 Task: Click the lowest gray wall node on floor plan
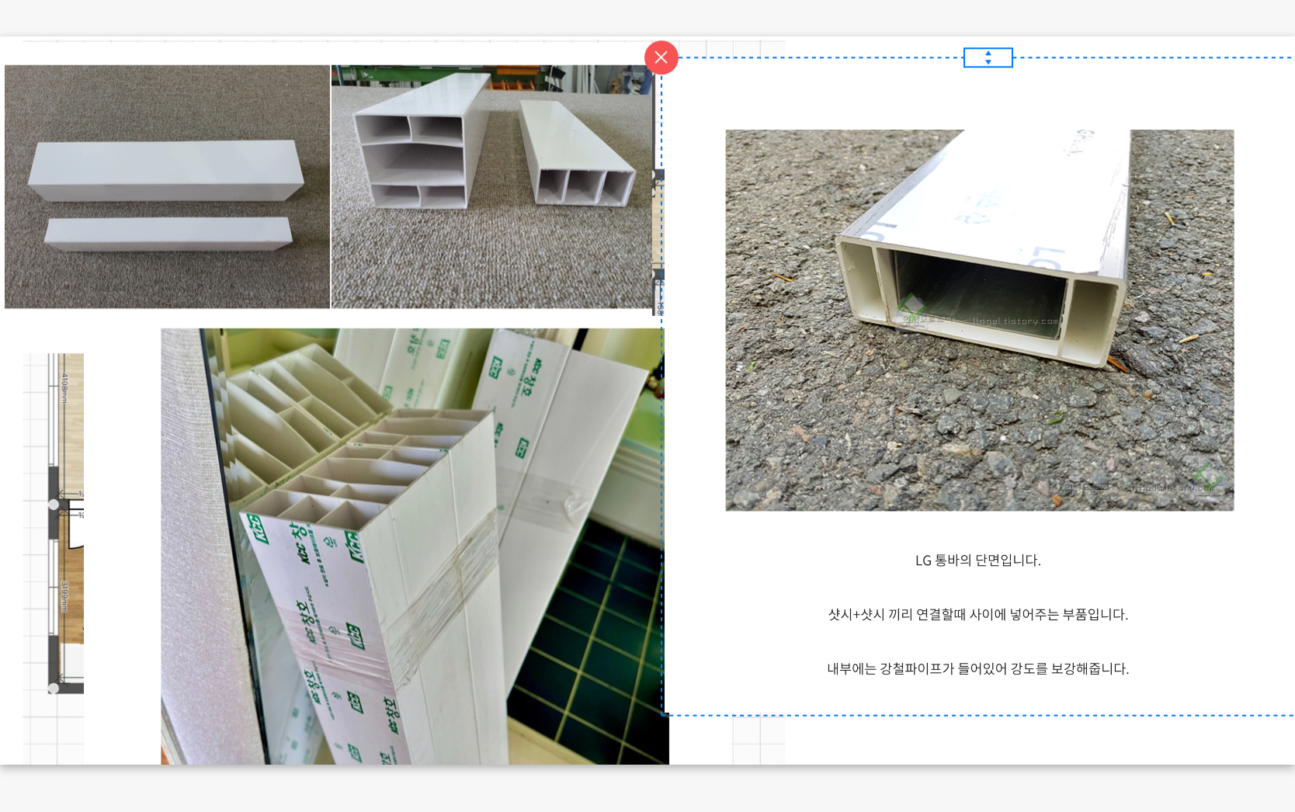(54, 688)
